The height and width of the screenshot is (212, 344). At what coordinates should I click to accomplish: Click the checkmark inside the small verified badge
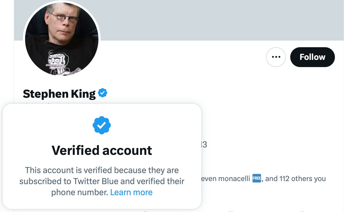click(102, 93)
